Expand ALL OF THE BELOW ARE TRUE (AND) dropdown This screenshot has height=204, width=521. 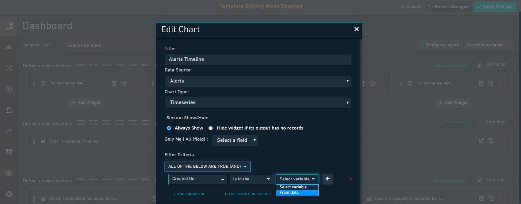207,167
